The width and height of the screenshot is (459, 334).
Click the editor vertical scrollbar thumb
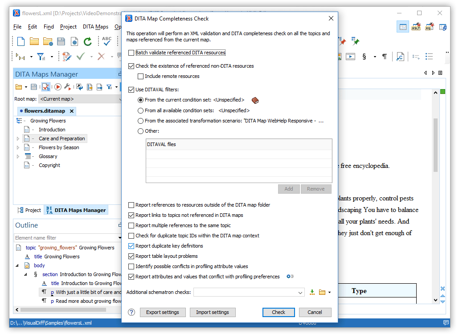click(x=435, y=145)
